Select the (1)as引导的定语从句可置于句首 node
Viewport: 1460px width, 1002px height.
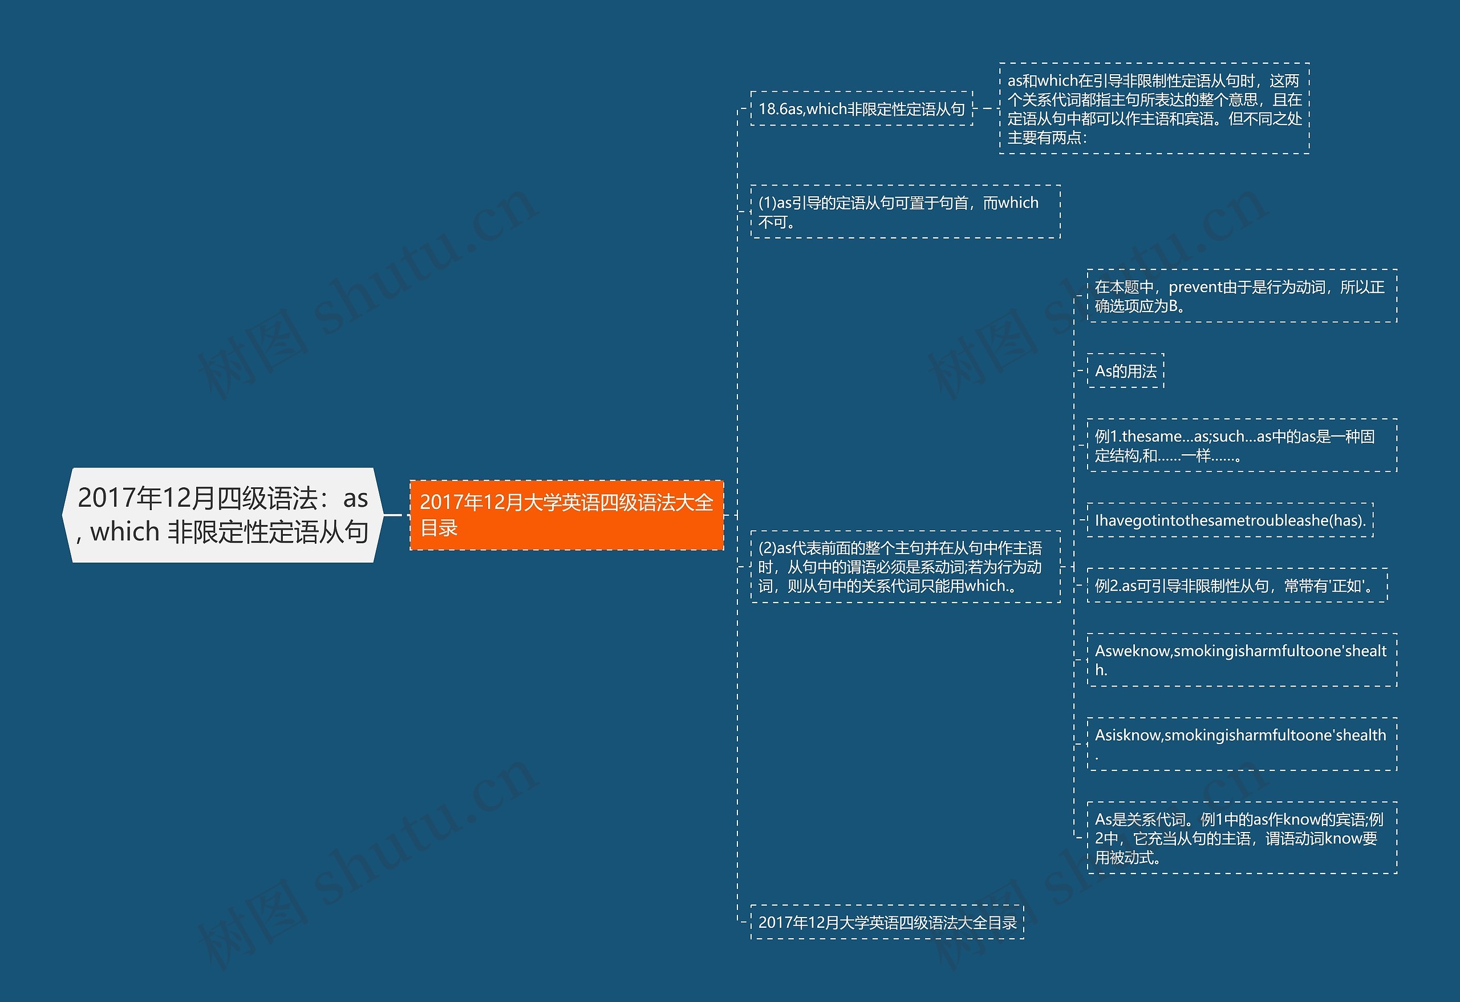(x=905, y=212)
